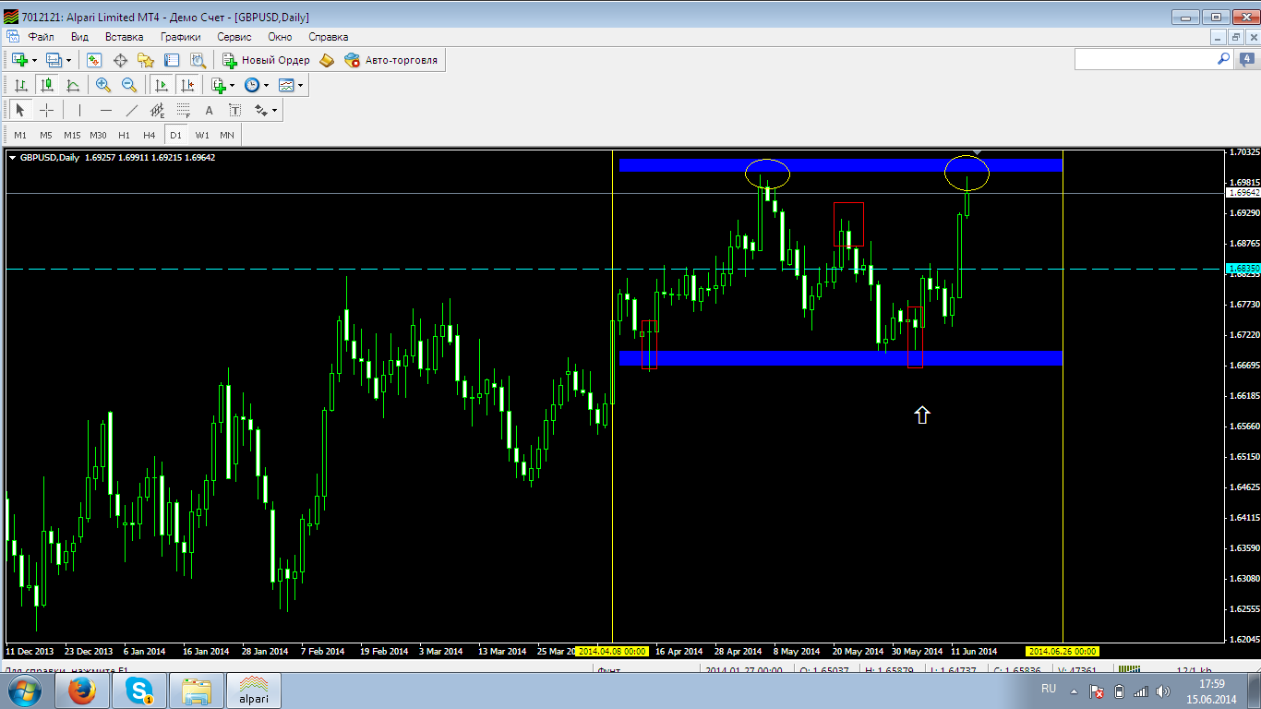The width and height of the screenshot is (1261, 709).
Task: Toggle chart Auto Scroll
Action: click(x=162, y=85)
